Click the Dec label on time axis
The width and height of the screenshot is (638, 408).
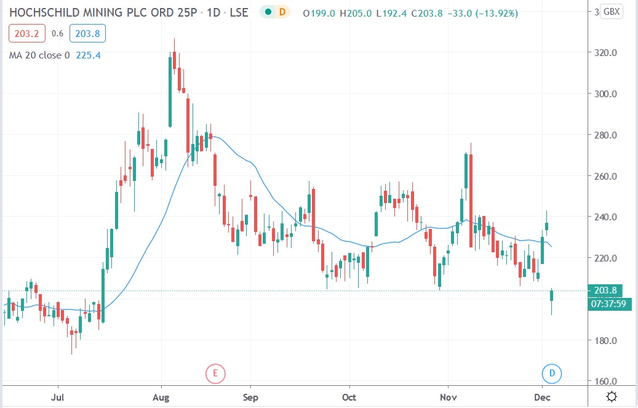tap(542, 398)
